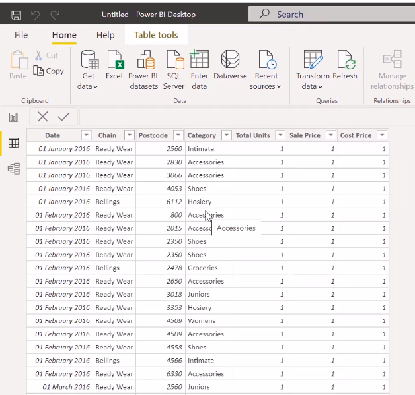
Task: Connect to SQL Server
Action: (174, 70)
